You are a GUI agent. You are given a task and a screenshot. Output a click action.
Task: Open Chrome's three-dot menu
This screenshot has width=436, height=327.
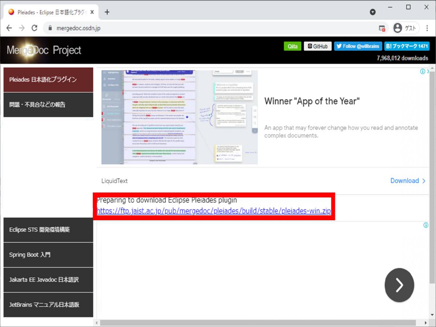coord(427,28)
